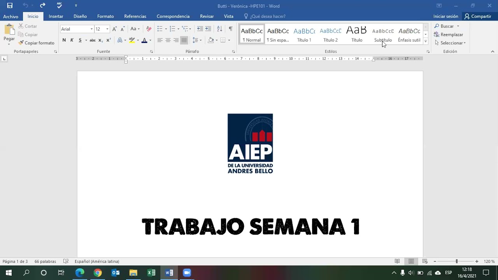Apply the Título 1 style
The height and width of the screenshot is (280, 498).
pyautogui.click(x=304, y=34)
